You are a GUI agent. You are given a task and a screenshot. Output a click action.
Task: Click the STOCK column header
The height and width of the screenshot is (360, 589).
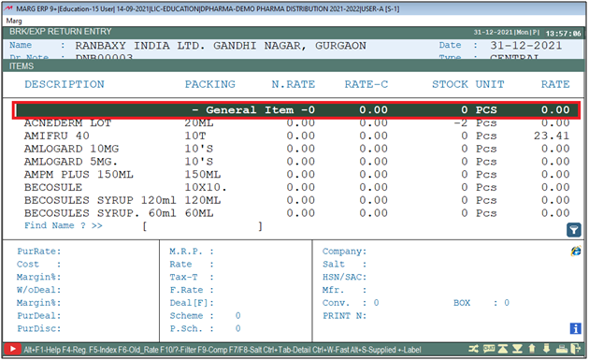click(x=450, y=84)
